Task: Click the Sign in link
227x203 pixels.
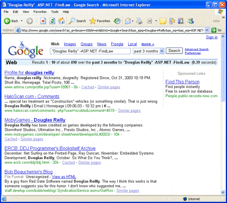Action: tap(211, 37)
